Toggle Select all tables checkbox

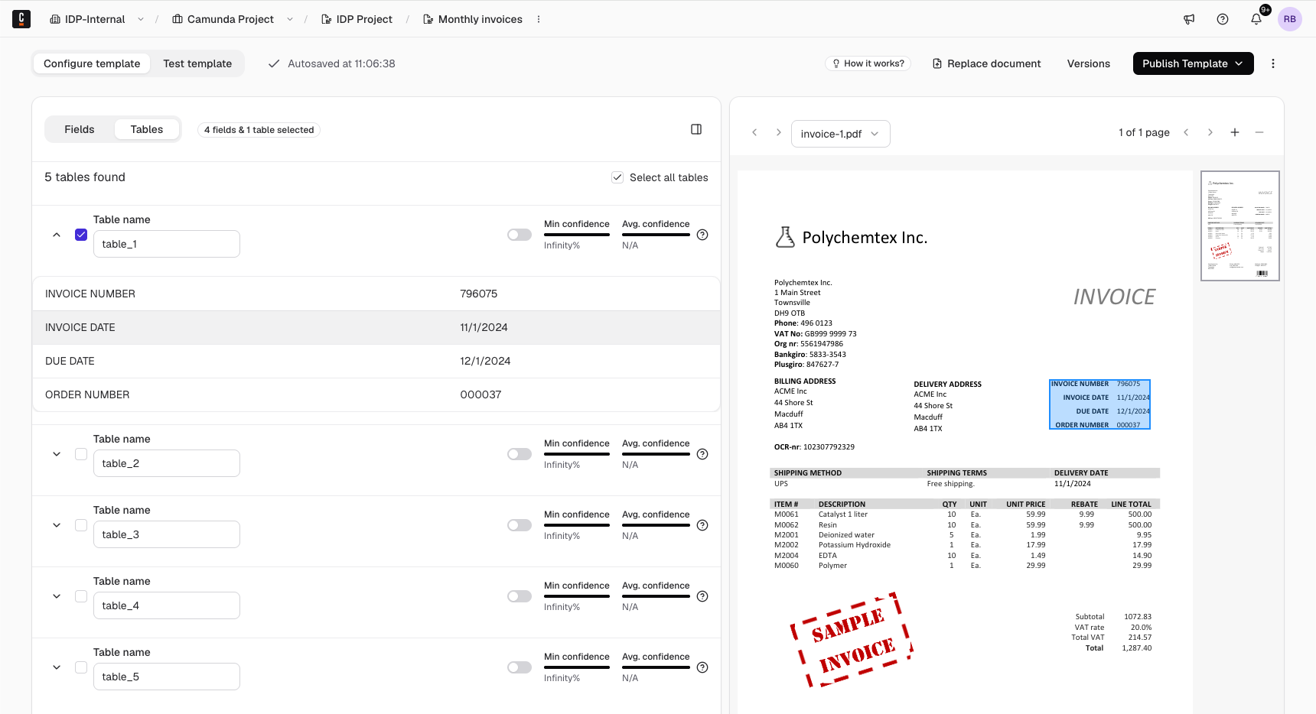click(617, 177)
